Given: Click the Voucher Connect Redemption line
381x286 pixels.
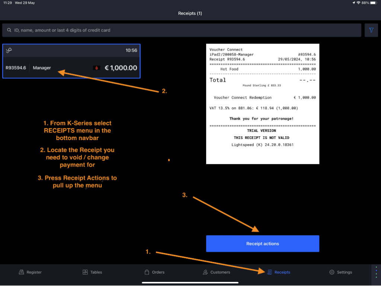Looking at the screenshot, I should click(x=265, y=98).
